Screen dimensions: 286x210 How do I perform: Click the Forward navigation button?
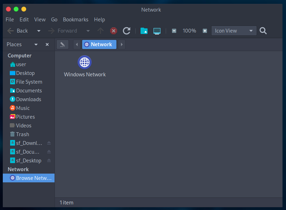(62, 31)
